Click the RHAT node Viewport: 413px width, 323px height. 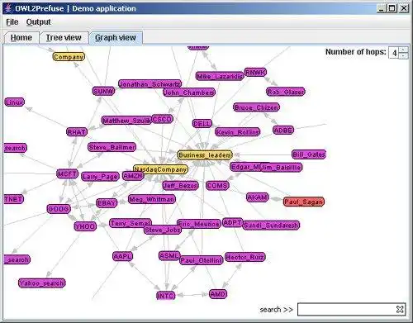[x=77, y=132]
